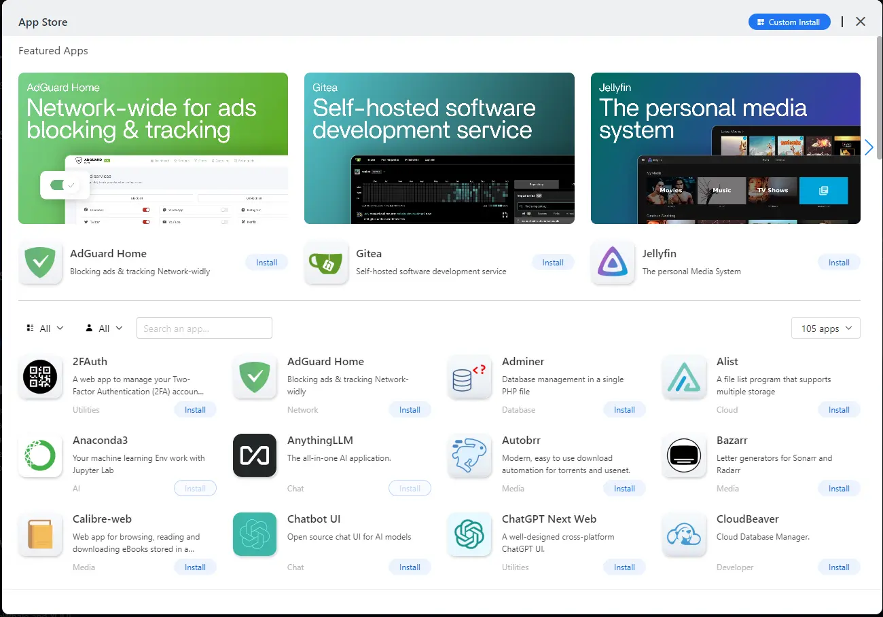Screen dimensions: 883x617
Task: Expand the 105 apps source dropdown
Action: pyautogui.click(x=826, y=329)
